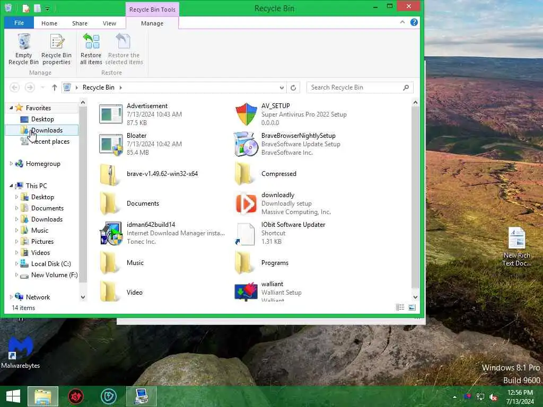Select the Programs folder icon
Image resolution: width=543 pixels, height=407 pixels.
243,263
